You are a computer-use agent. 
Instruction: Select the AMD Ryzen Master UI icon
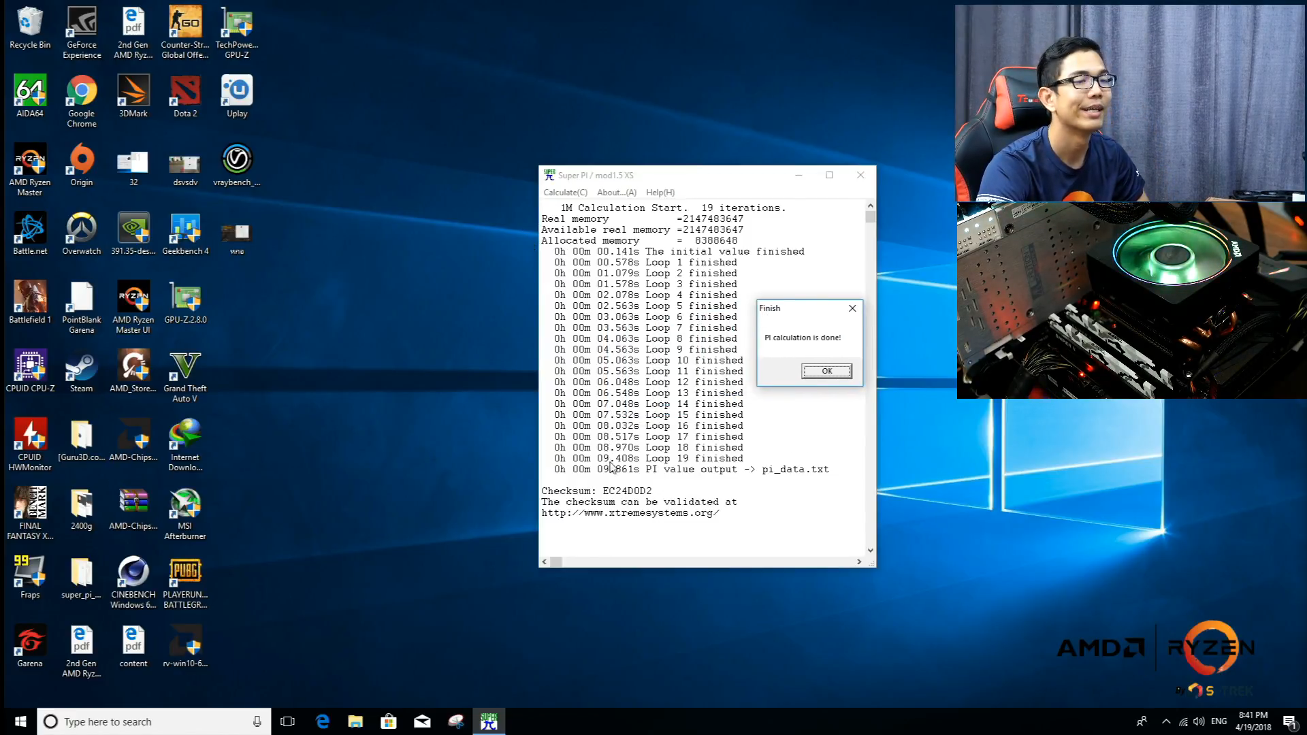point(133,308)
